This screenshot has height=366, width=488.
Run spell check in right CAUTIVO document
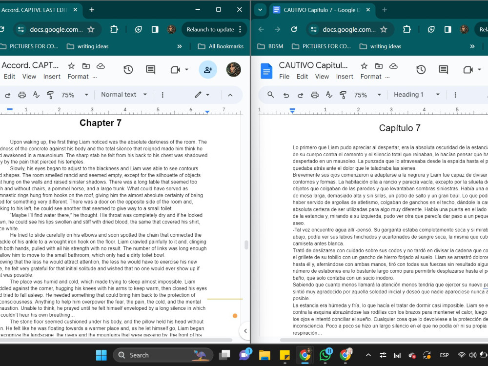329,95
